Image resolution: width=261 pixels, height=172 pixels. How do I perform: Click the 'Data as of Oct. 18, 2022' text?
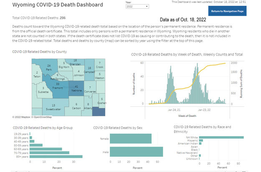183,20
